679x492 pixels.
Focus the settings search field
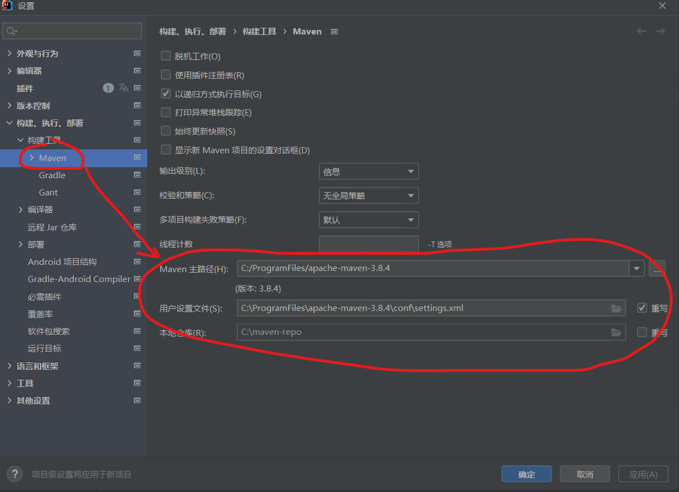pyautogui.click(x=72, y=31)
